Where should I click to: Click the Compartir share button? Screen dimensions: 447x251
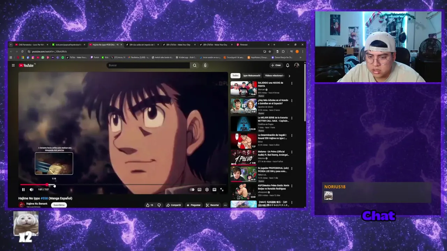[174, 205]
